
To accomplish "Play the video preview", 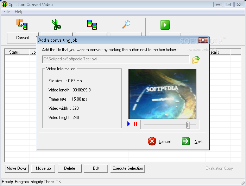I will [x=129, y=124].
